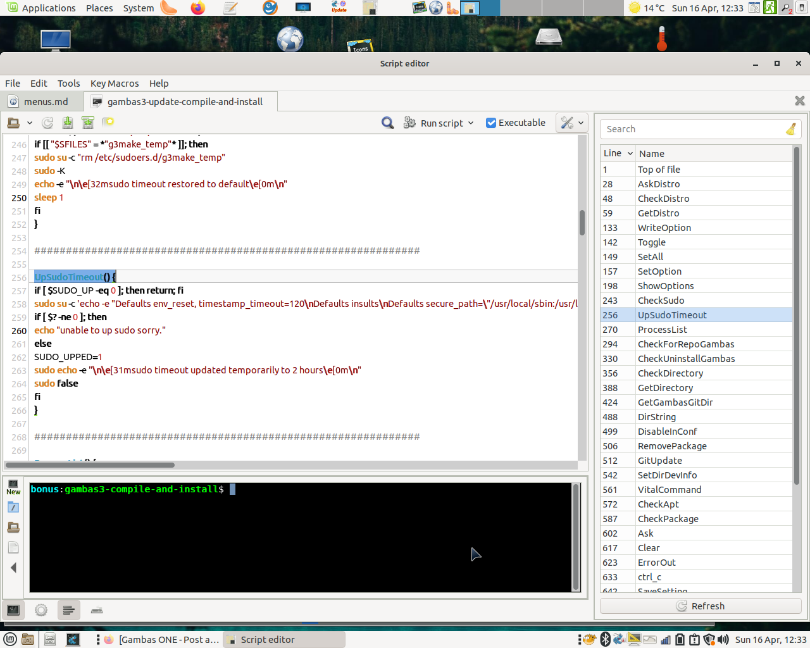The image size is (810, 648).
Task: Open the dropdown arrow next to open-file icon
Action: (29, 123)
